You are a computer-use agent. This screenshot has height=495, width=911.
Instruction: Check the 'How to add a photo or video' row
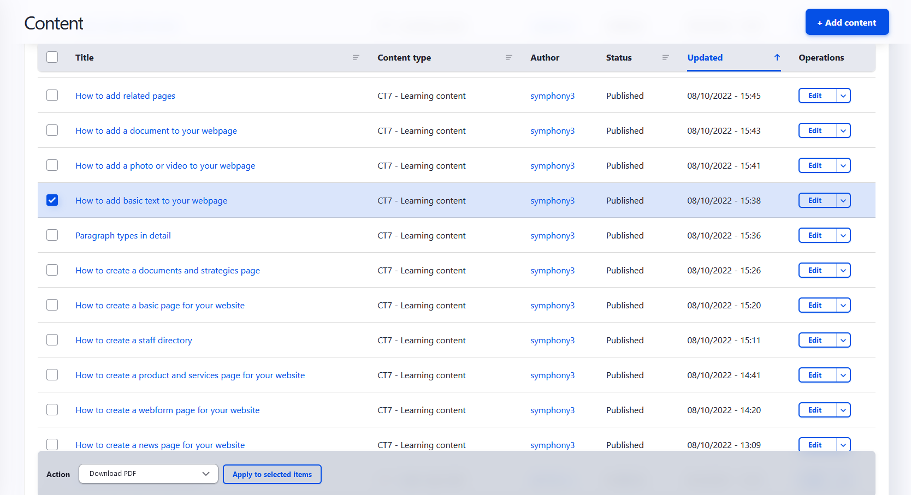pyautogui.click(x=52, y=165)
